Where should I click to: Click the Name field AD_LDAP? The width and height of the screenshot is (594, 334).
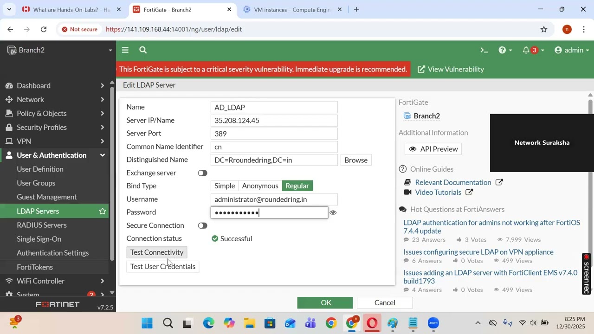274,107
